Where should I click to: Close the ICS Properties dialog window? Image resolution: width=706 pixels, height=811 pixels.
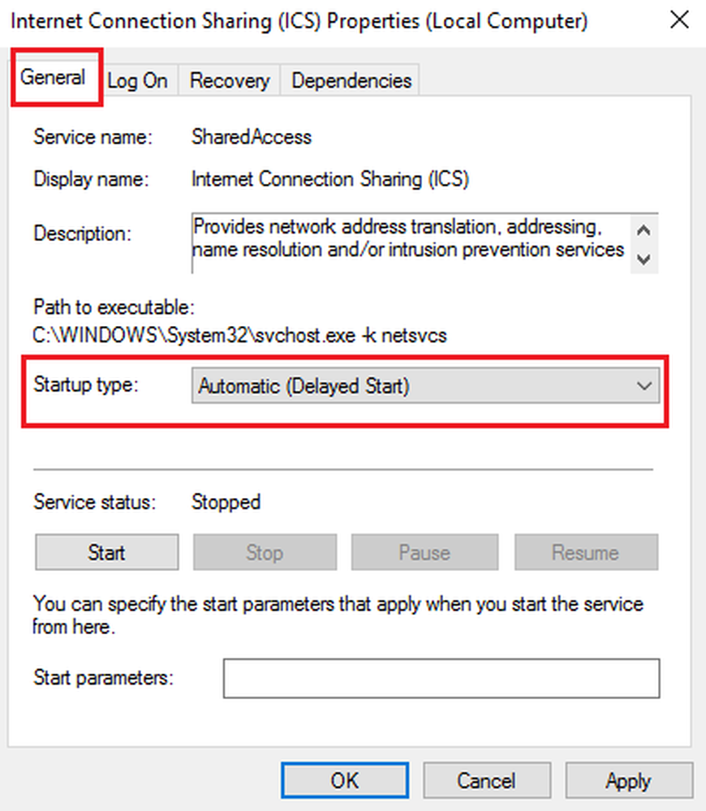coord(678,20)
